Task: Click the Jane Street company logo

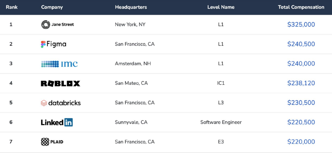Action: tap(57, 25)
